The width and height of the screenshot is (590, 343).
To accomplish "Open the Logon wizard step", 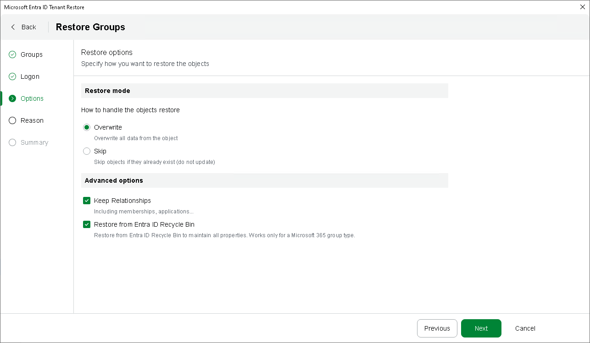I will 30,76.
